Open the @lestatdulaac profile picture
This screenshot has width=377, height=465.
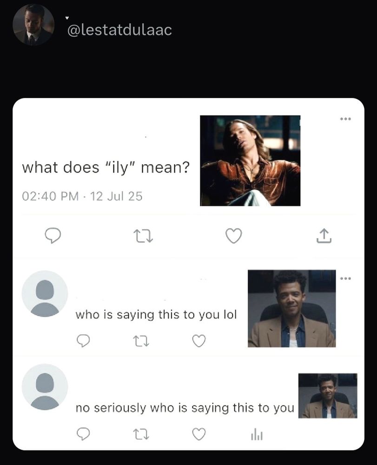tap(33, 25)
